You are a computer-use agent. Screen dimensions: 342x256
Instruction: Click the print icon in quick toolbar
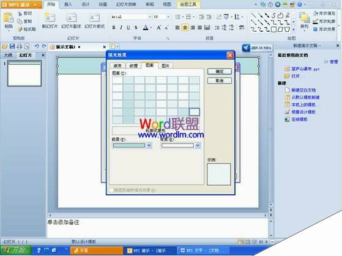click(20, 46)
